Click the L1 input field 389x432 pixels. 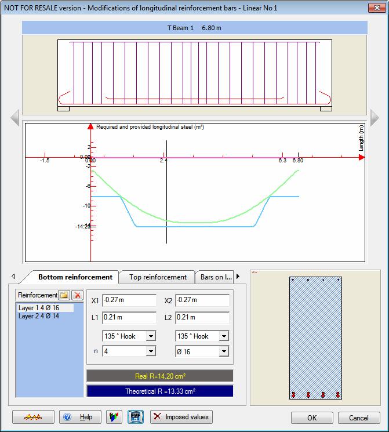pyautogui.click(x=129, y=318)
